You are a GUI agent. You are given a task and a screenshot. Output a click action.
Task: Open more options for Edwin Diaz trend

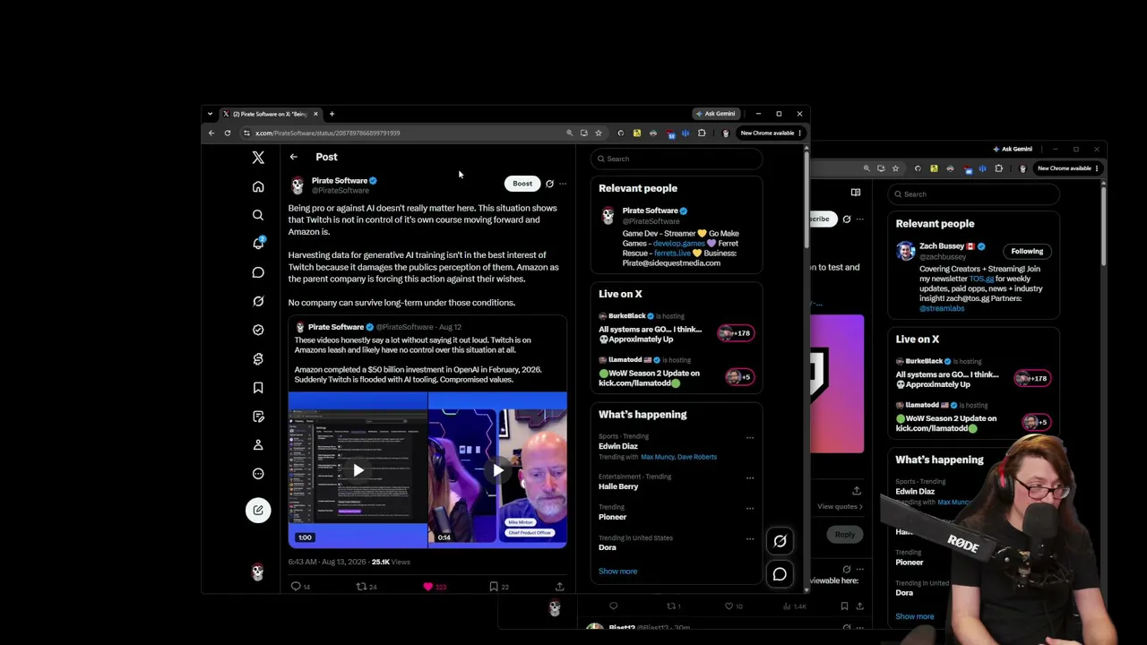tap(750, 438)
